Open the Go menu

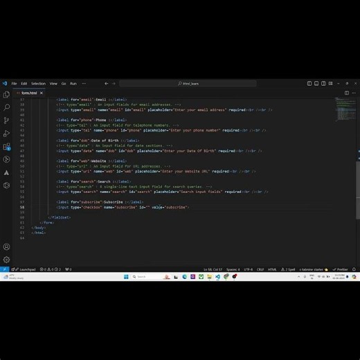(x=64, y=84)
